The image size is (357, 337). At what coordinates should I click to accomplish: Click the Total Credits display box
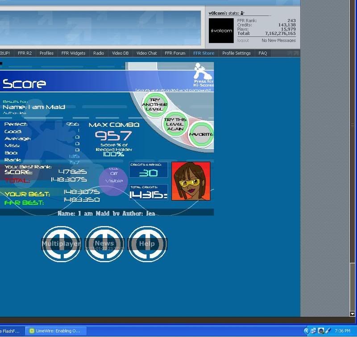point(149,192)
